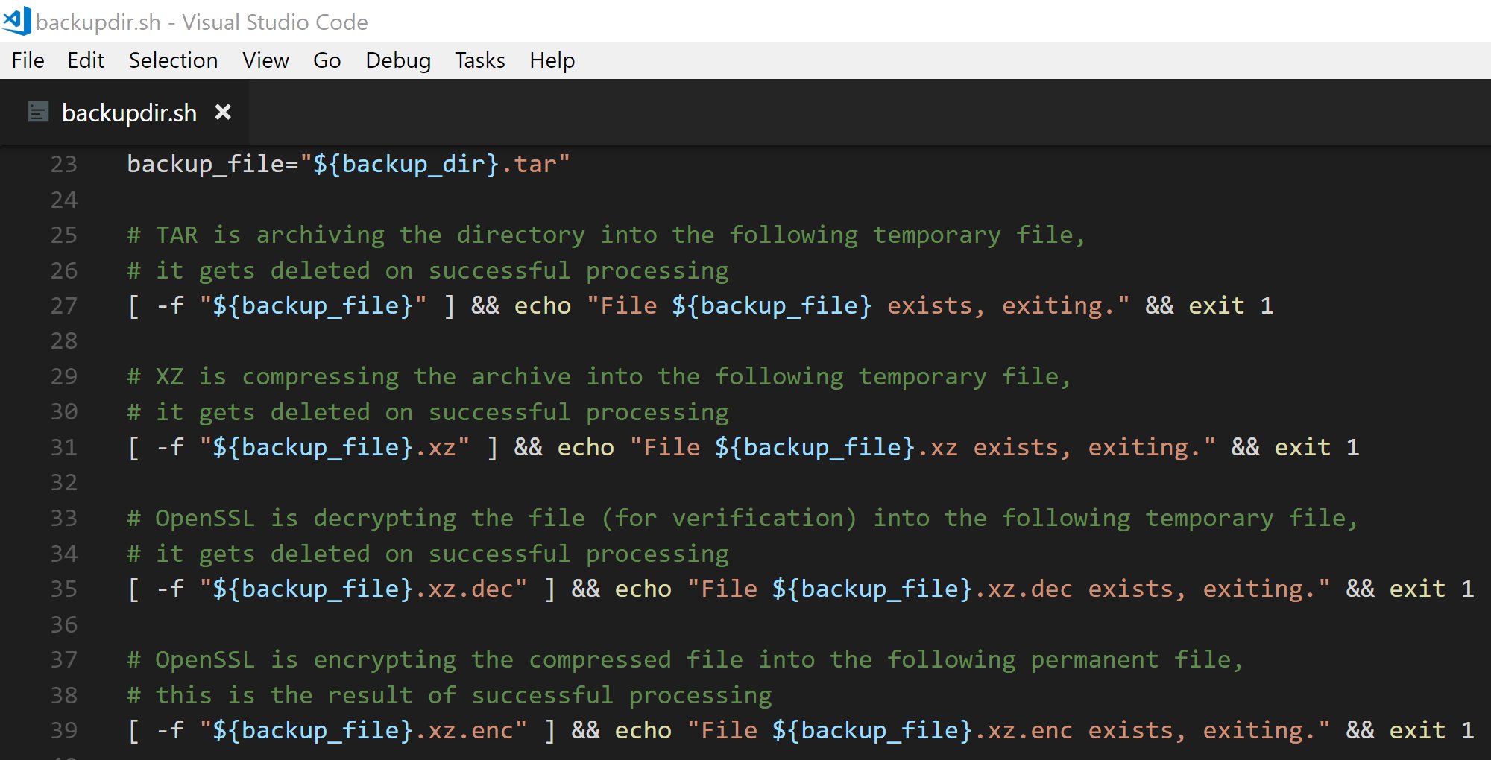This screenshot has width=1491, height=760.
Task: Open the Tasks menu
Action: pyautogui.click(x=480, y=60)
